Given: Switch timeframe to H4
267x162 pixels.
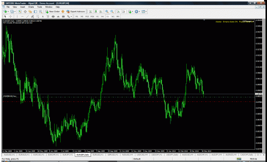Looking at the screenshot, I should tap(103, 17).
